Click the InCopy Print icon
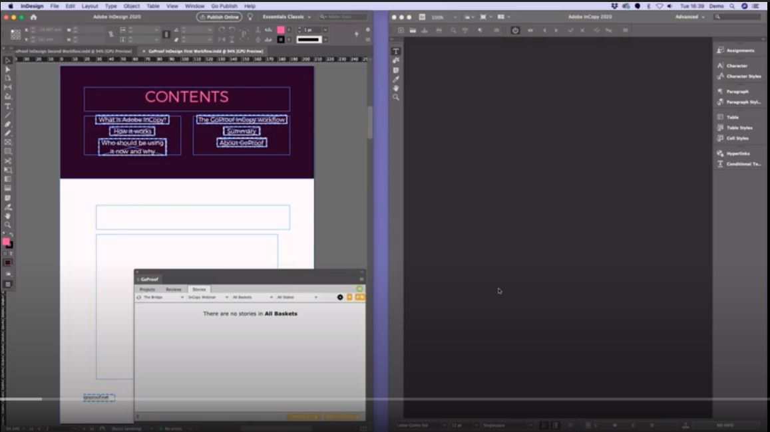Image resolution: width=770 pixels, height=432 pixels. (439, 31)
